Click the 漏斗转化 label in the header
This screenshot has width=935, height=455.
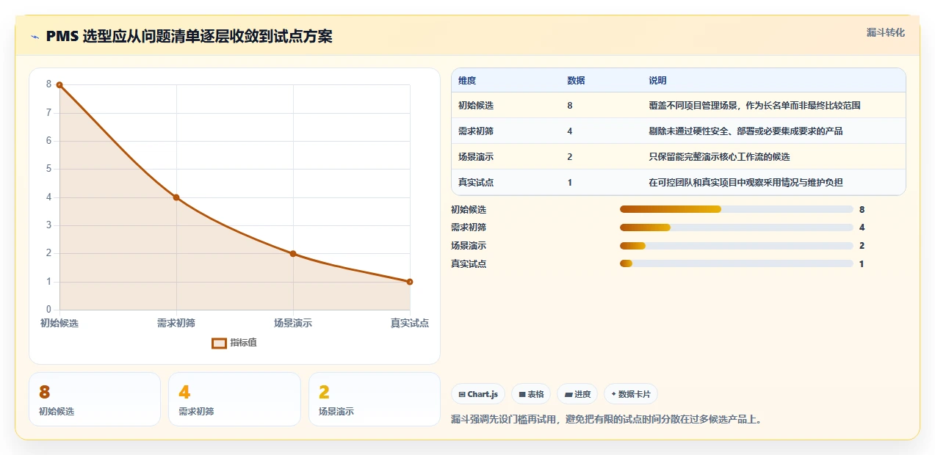coord(886,32)
